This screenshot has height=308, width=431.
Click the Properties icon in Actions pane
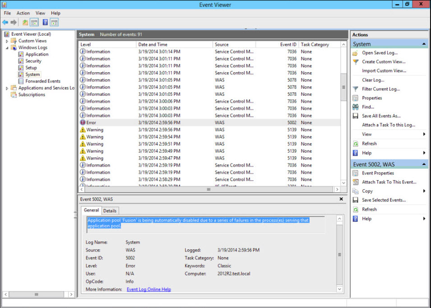[356, 98]
